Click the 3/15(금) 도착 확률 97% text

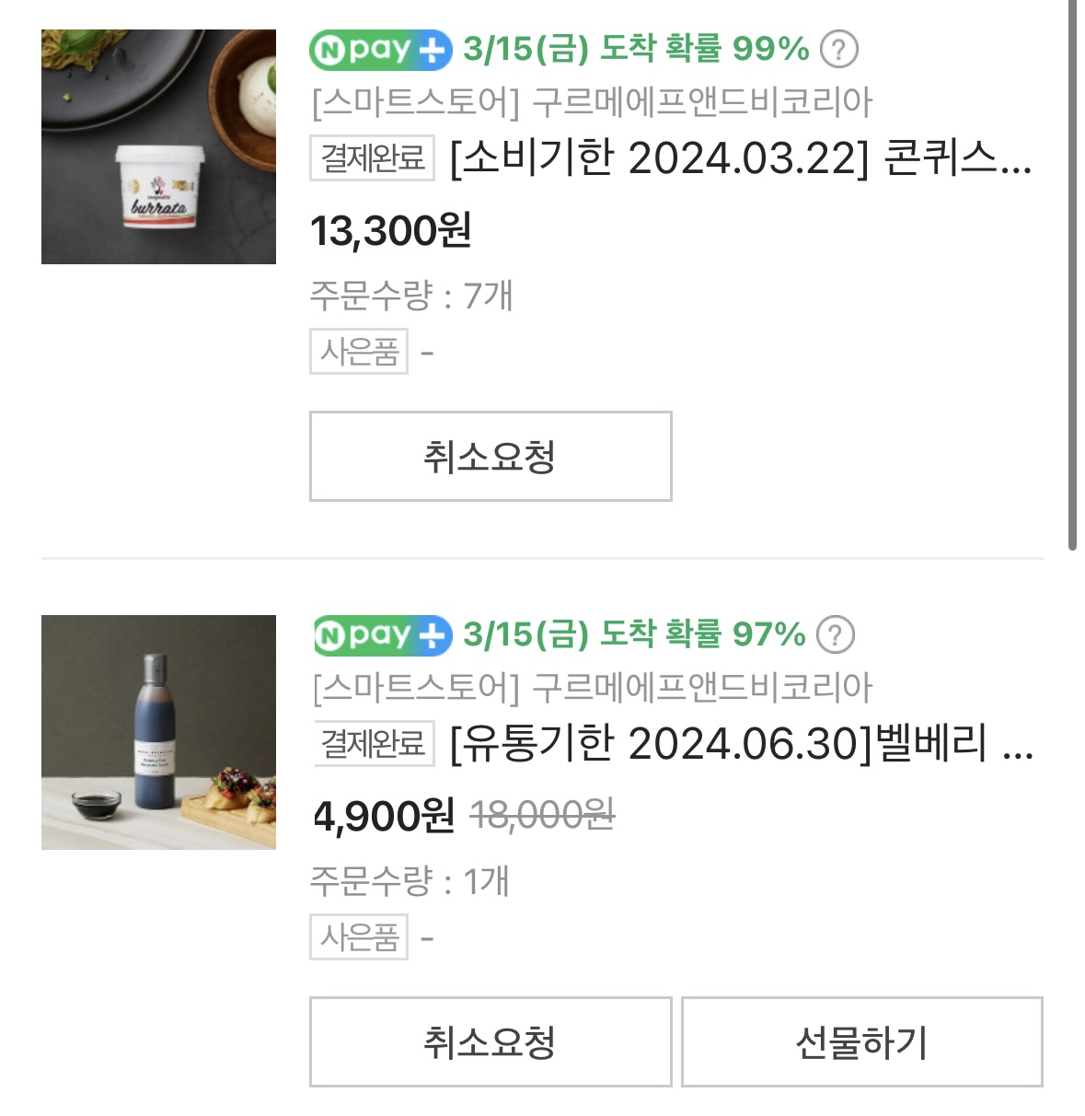coord(633,634)
